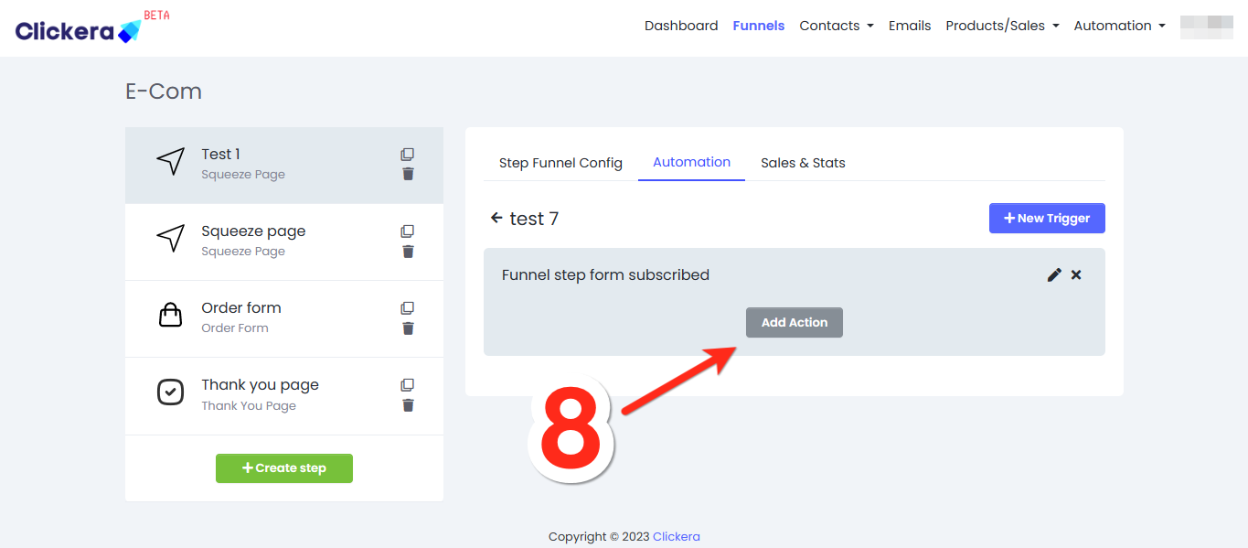Switch to Step Funnel Config tab

coord(560,163)
